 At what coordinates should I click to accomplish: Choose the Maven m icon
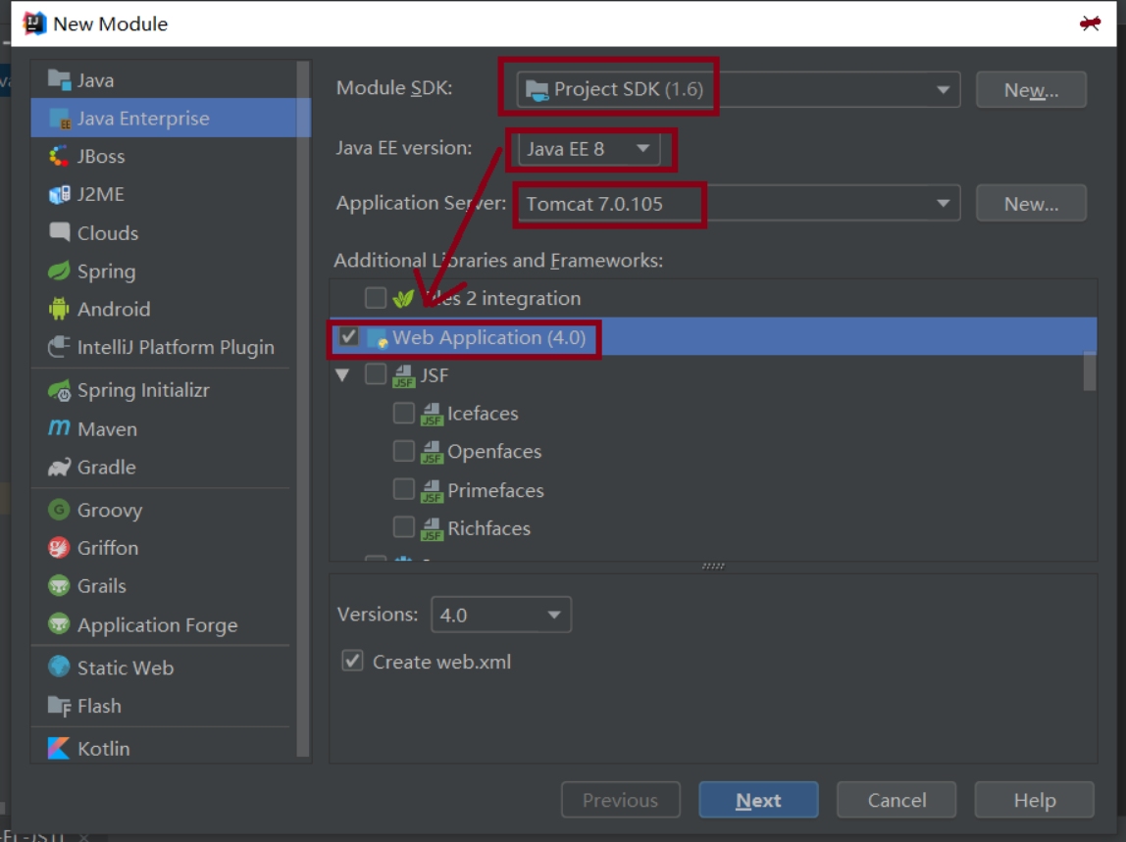click(x=59, y=428)
